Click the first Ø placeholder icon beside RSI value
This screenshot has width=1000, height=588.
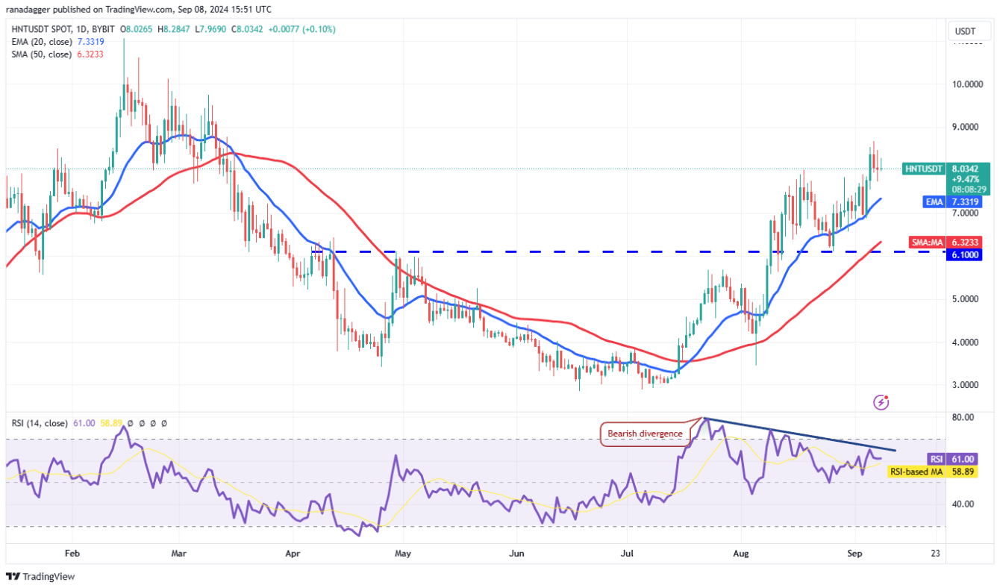(131, 423)
